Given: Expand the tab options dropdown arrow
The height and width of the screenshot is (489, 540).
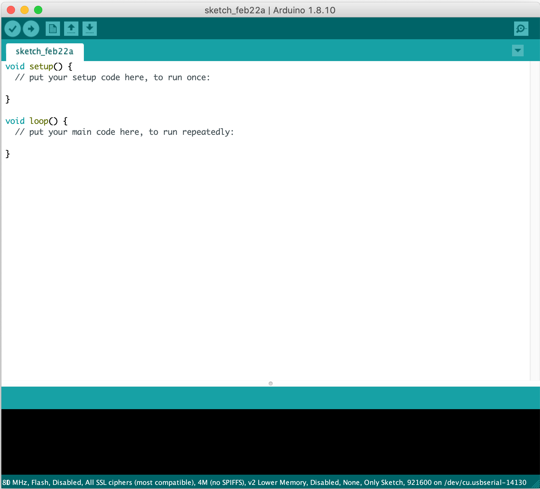Looking at the screenshot, I should (518, 51).
